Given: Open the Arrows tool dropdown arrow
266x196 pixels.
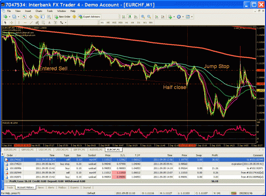Looking at the screenshot, I should 66,23.
